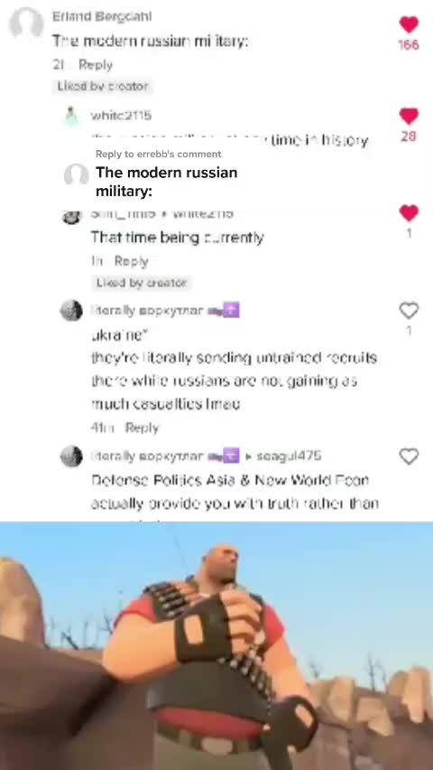Open white2115's profile picture
The image size is (433, 770).
tap(72, 117)
